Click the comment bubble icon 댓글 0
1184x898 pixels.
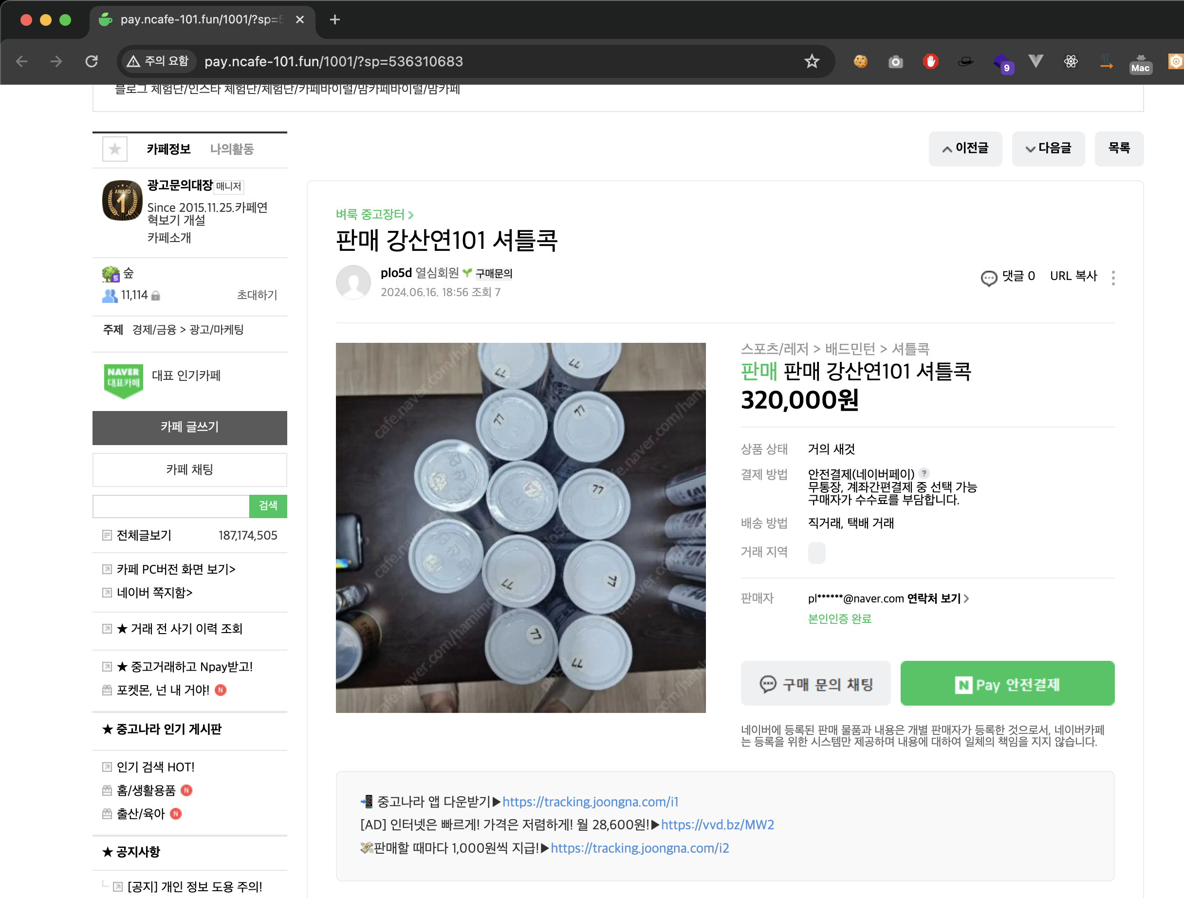point(989,278)
